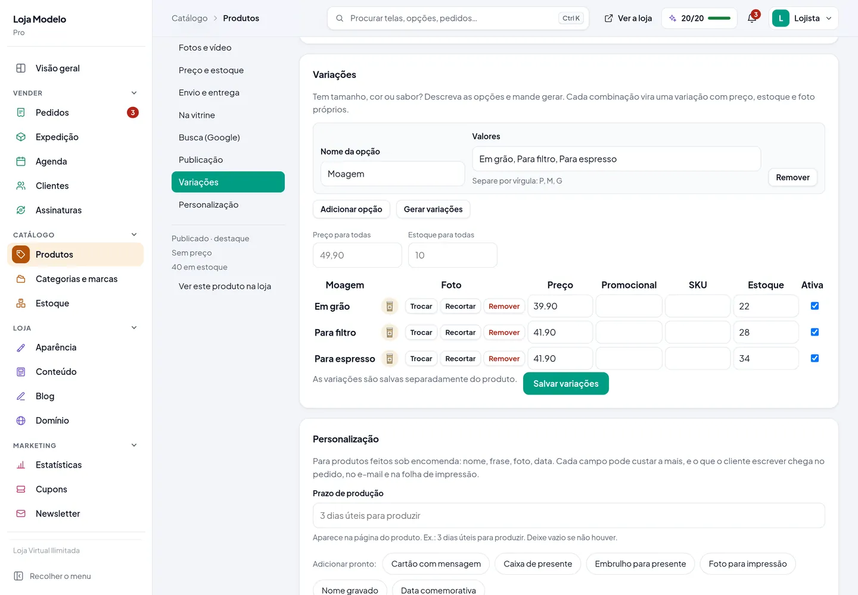The width and height of the screenshot is (858, 595).
Task: Collapse the MARKETING section
Action: click(134, 445)
